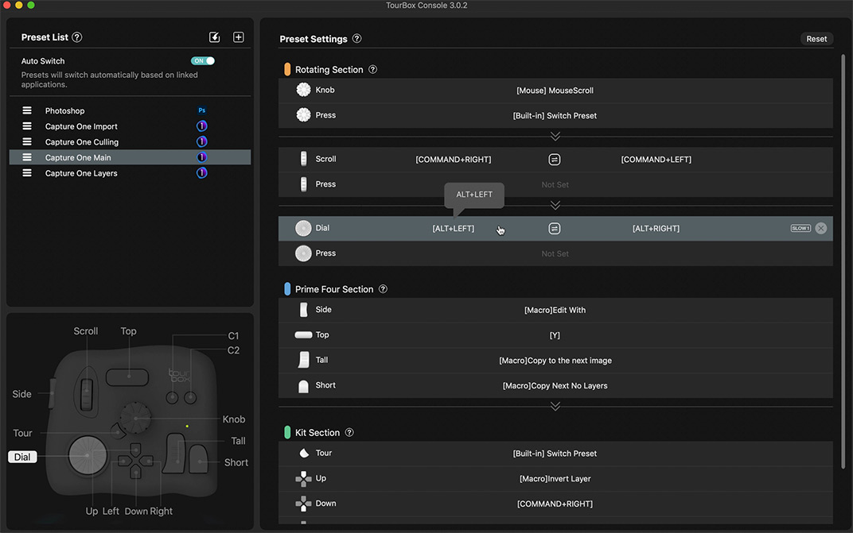
Task: Click the SLOW1 speed badge on Dial row
Action: tap(800, 228)
